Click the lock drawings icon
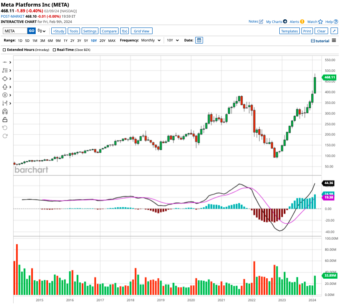340x305 pixels. tap(5, 119)
